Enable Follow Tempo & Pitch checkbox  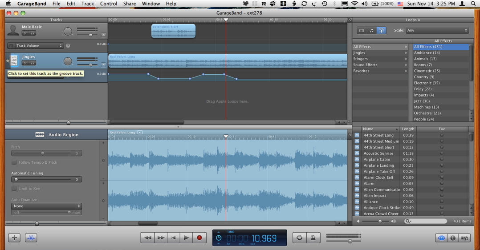14,162
